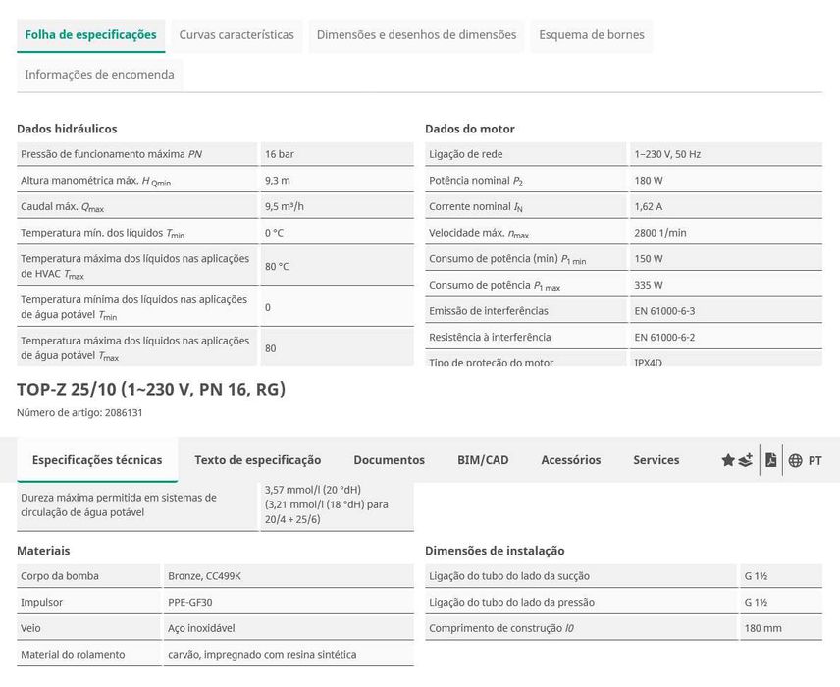840x687 pixels.
Task: Click the 'Dimensões de instalação' heading
Action: tap(495, 551)
